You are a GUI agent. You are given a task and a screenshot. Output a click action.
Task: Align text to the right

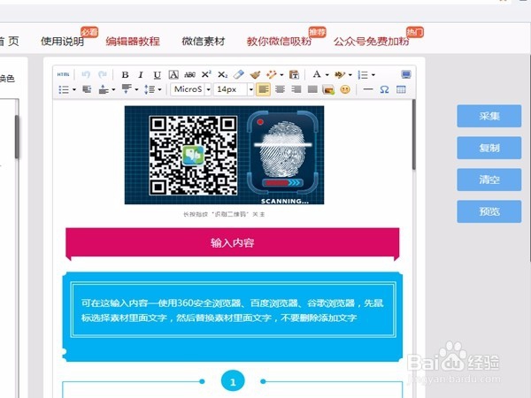[296, 89]
